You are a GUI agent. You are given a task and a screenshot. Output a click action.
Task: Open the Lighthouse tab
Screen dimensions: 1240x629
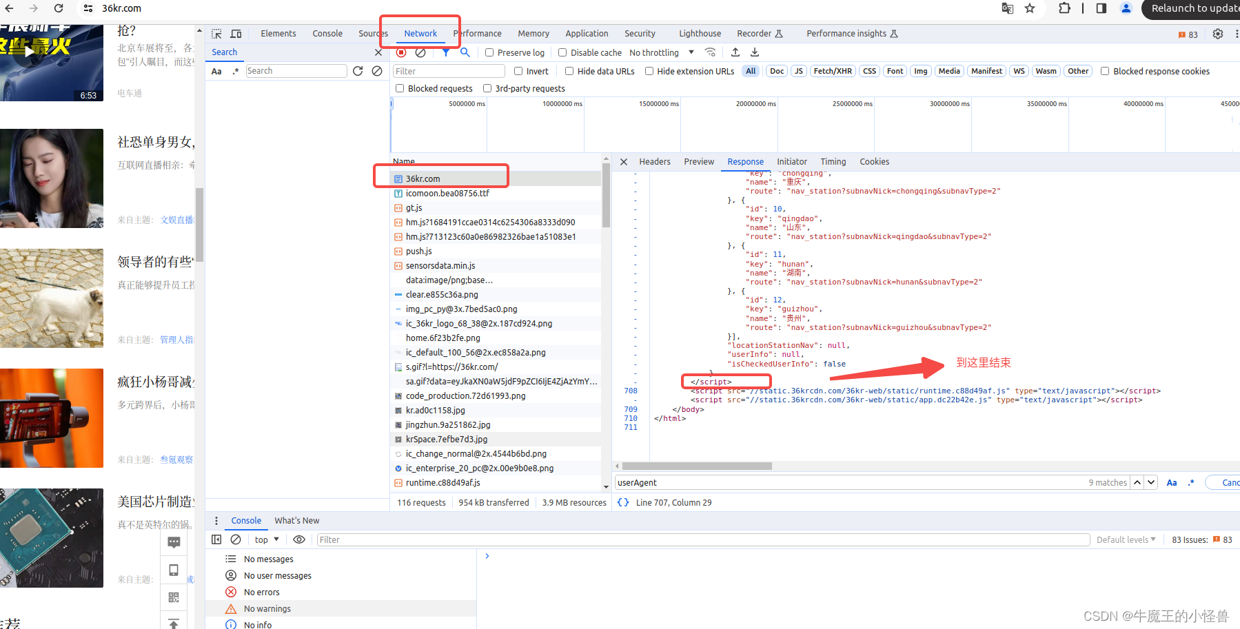pyautogui.click(x=700, y=34)
